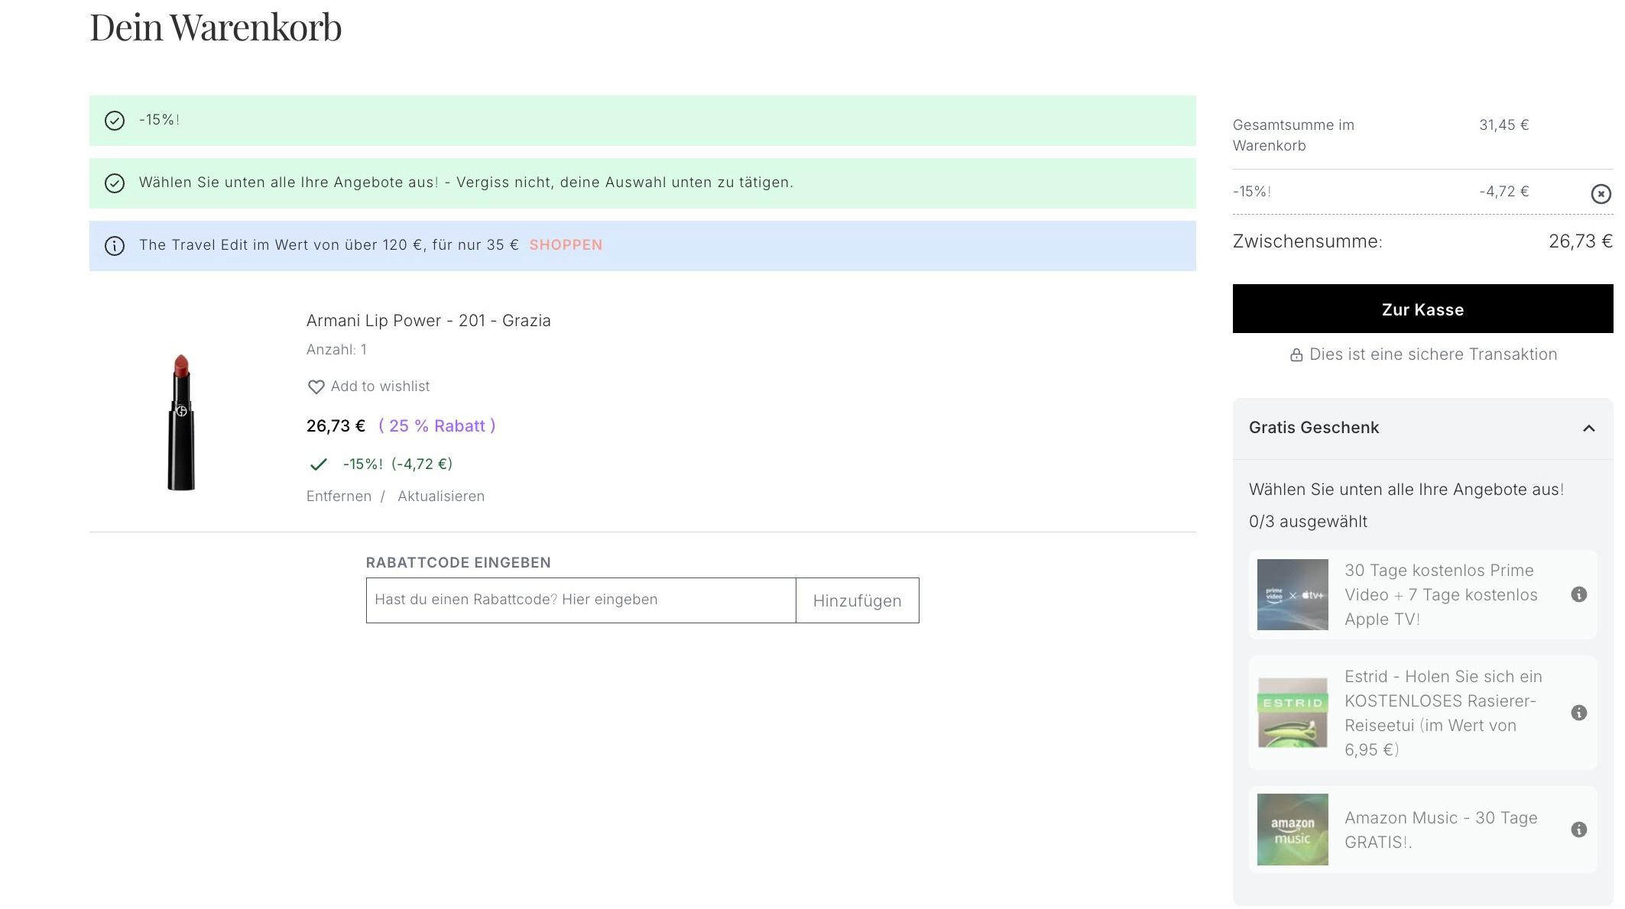Screen dimensions: 1625x909
Task: Choose the Estrid KOSTENLOSES Rasierer-Reiseetui offer text
Action: 1443,713
